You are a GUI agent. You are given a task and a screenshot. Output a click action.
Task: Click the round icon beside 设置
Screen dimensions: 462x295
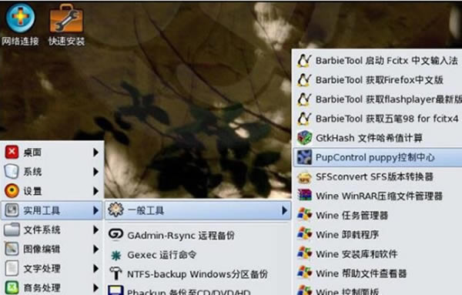pos(12,191)
